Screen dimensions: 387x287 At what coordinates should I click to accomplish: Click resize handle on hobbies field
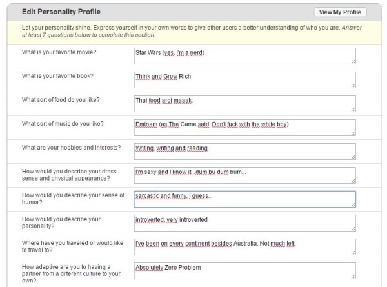[x=352, y=157]
